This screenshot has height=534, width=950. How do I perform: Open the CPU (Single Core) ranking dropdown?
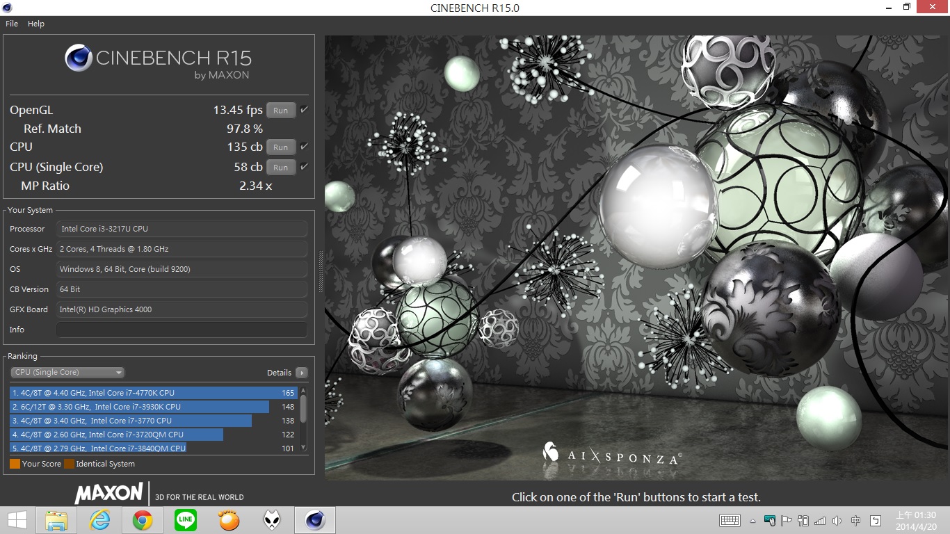[67, 373]
